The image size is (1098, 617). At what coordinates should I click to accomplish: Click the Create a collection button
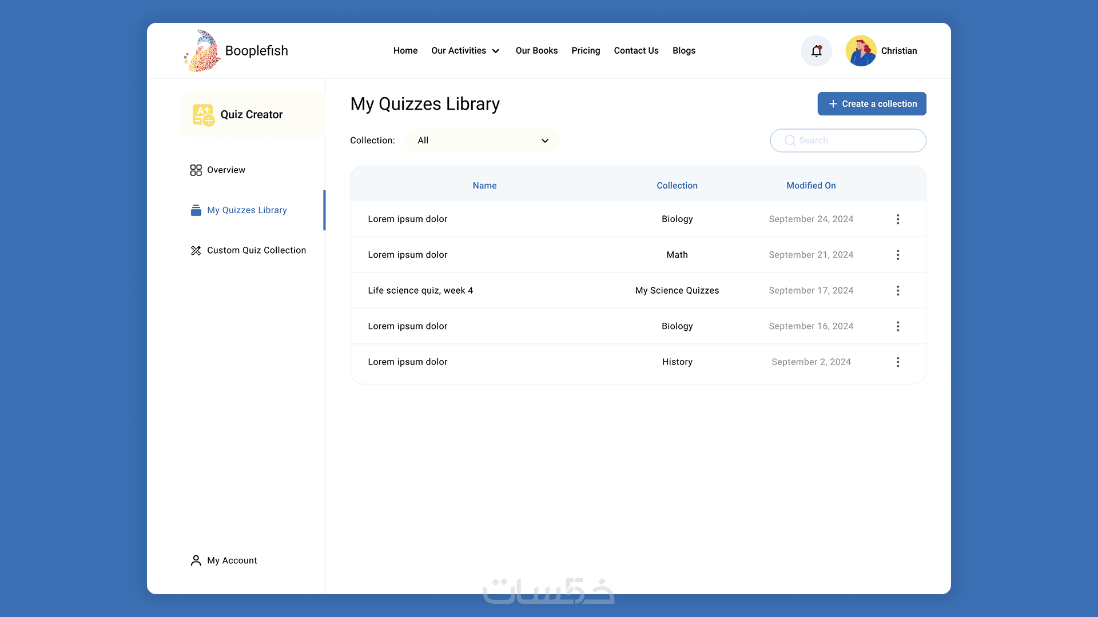(x=872, y=104)
